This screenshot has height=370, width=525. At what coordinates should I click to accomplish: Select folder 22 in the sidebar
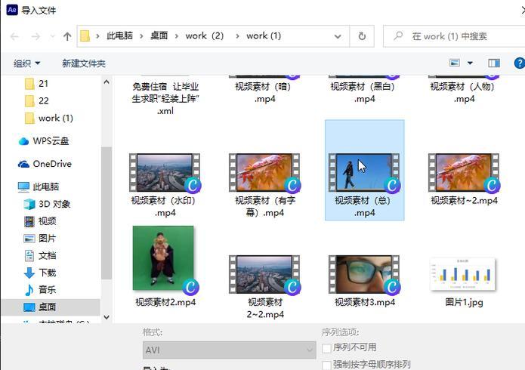click(37, 100)
